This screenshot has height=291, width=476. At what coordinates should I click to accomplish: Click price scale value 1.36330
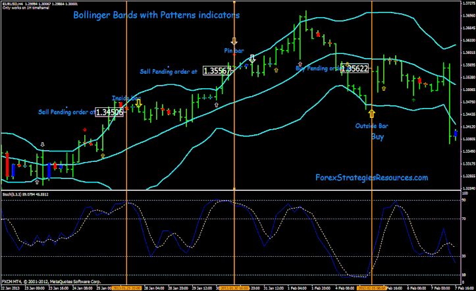point(469,40)
